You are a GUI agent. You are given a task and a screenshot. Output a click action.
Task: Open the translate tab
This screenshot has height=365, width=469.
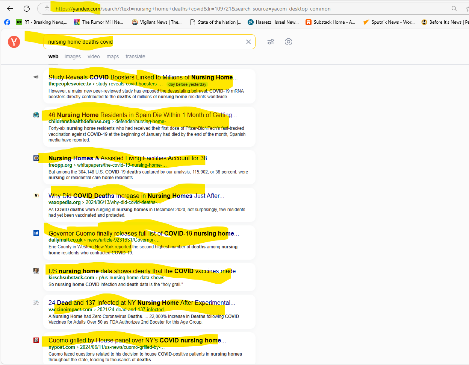coord(135,56)
